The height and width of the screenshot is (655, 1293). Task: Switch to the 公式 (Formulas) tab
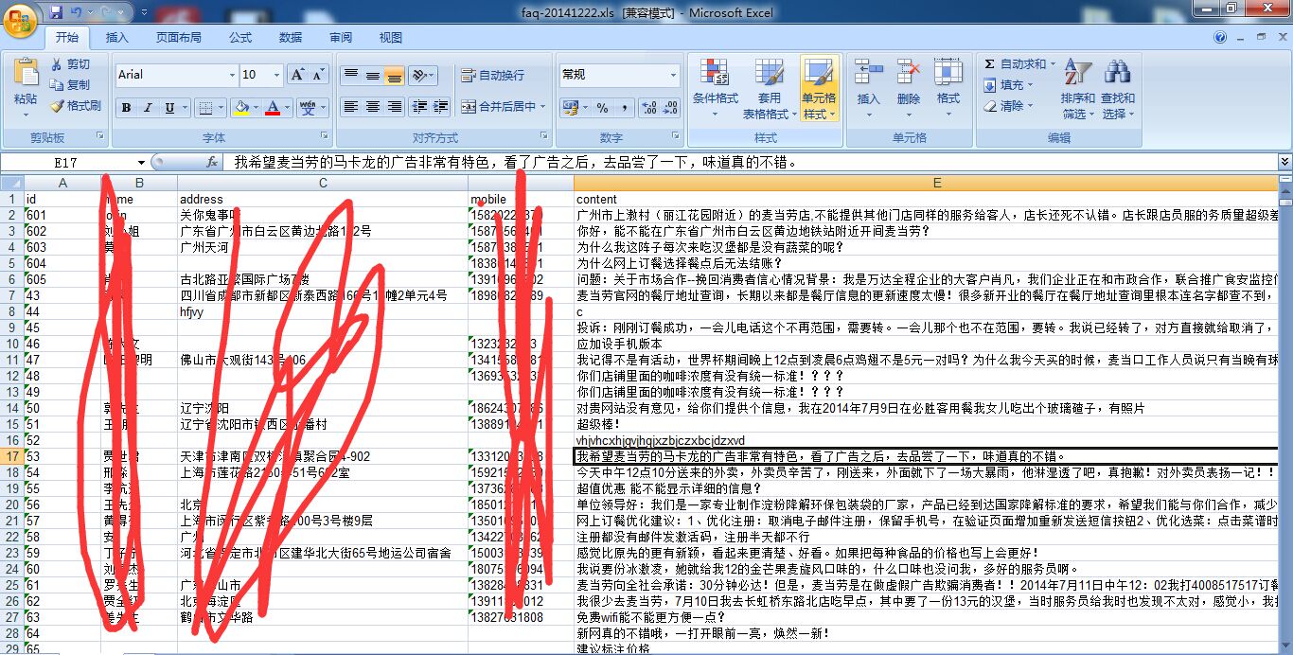[240, 38]
